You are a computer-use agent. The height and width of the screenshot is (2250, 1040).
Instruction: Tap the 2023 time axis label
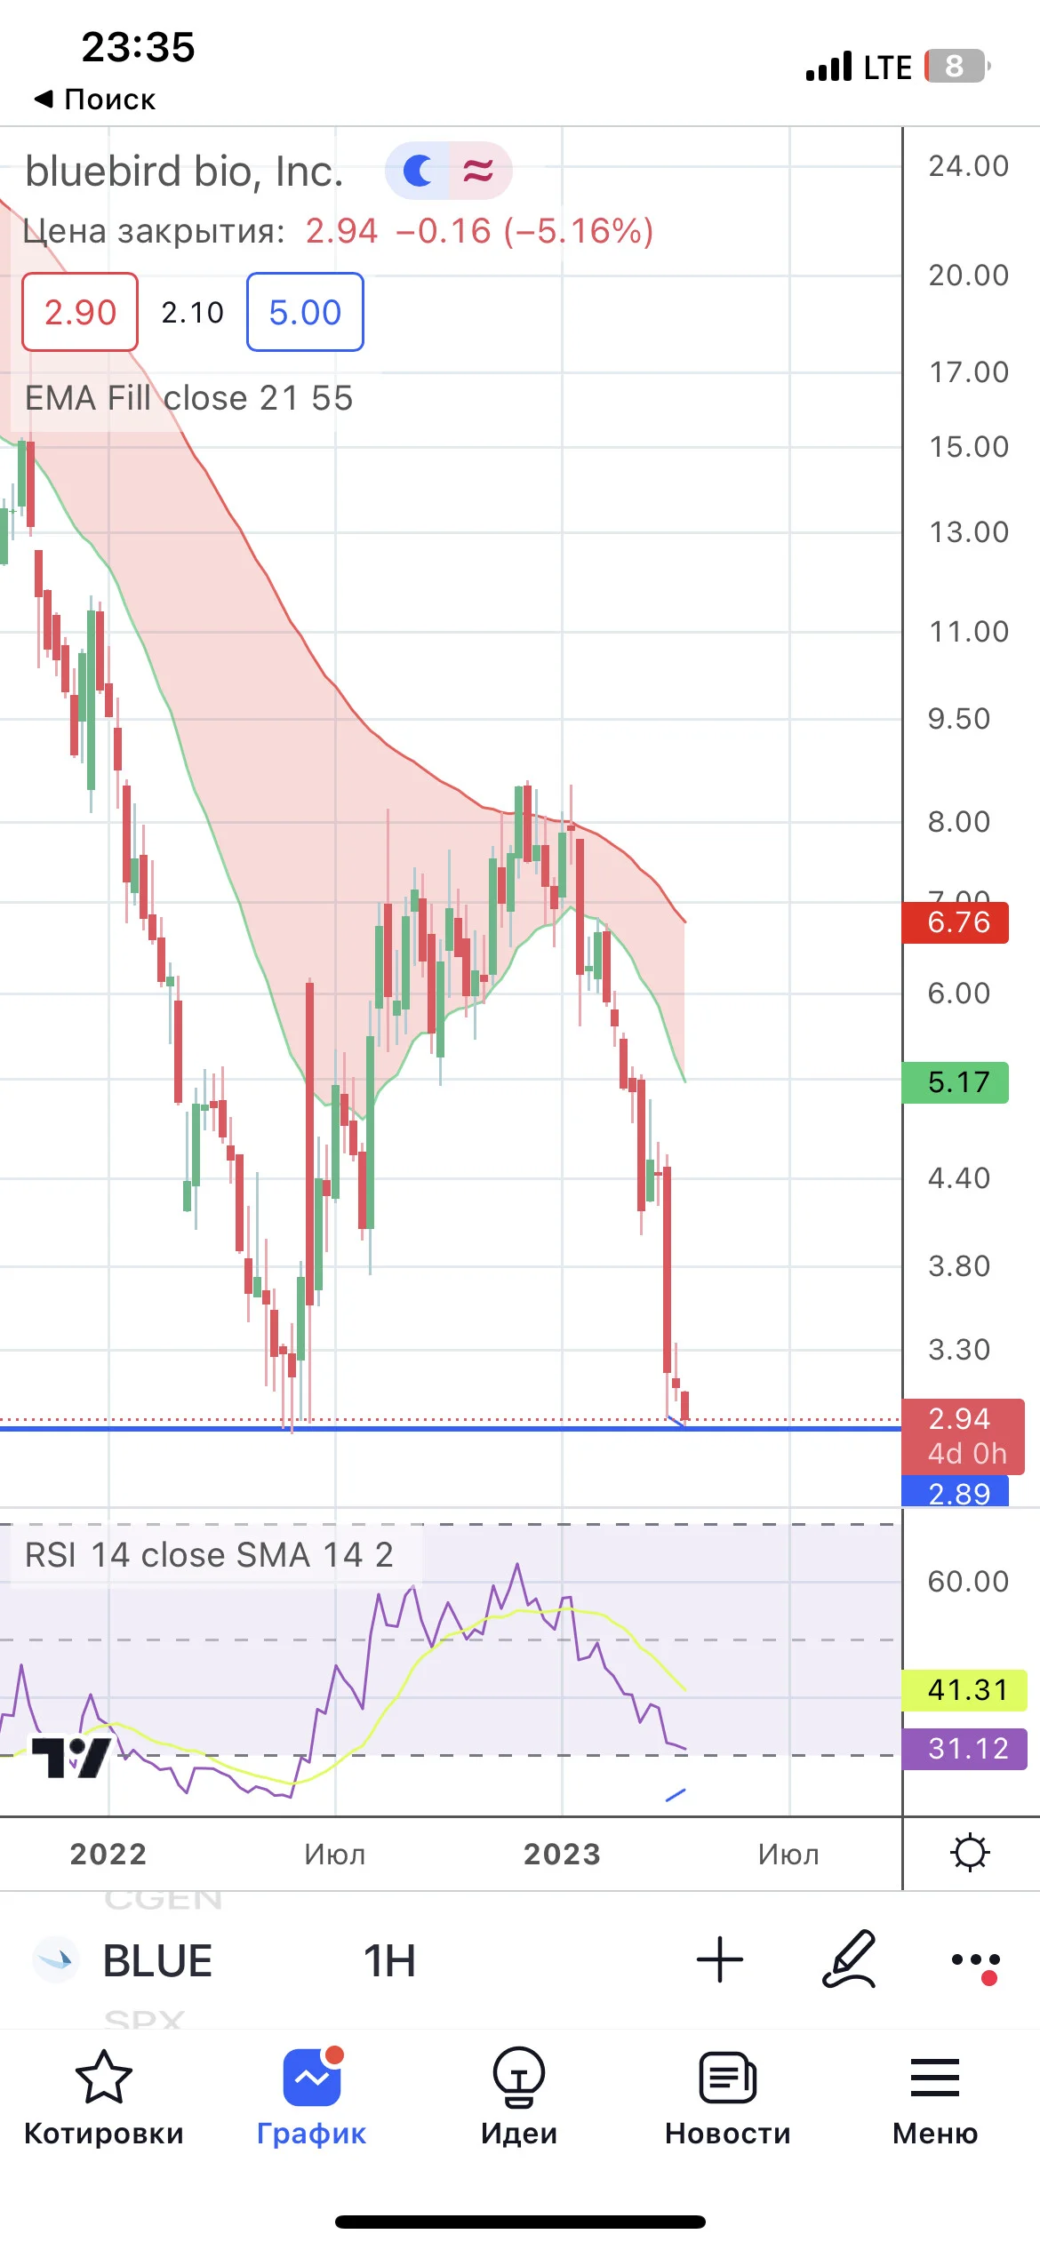pos(562,1854)
